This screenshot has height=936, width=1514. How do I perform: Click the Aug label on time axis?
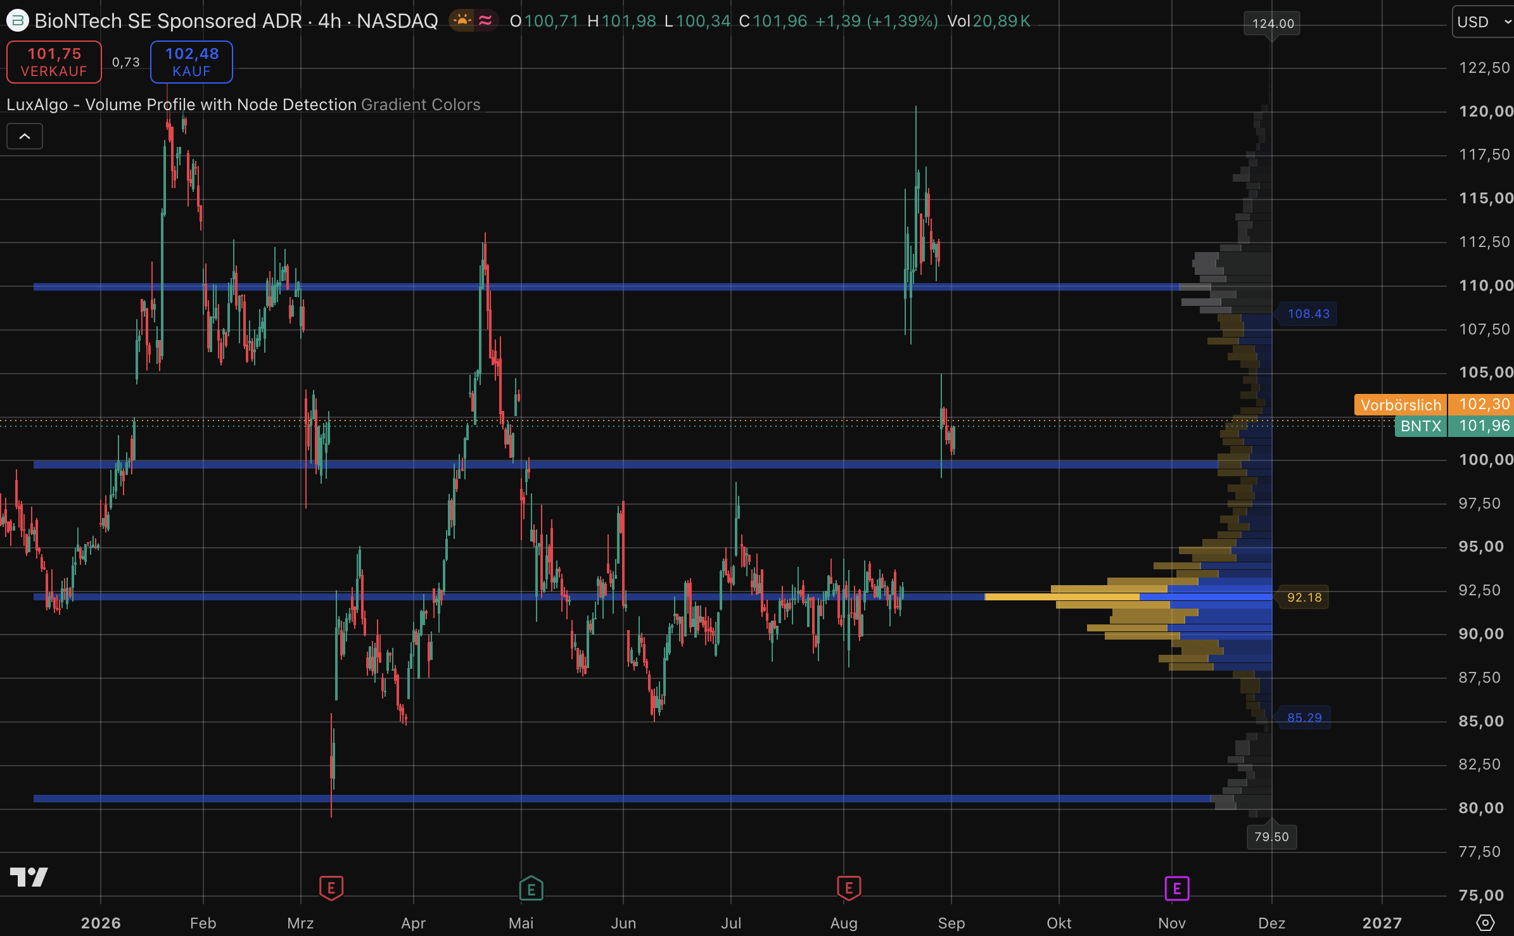pyautogui.click(x=844, y=923)
